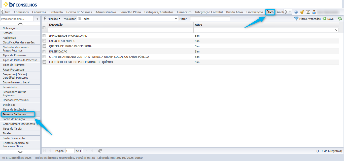
Task: Switch to the Cadastros tab
Action: point(39,12)
